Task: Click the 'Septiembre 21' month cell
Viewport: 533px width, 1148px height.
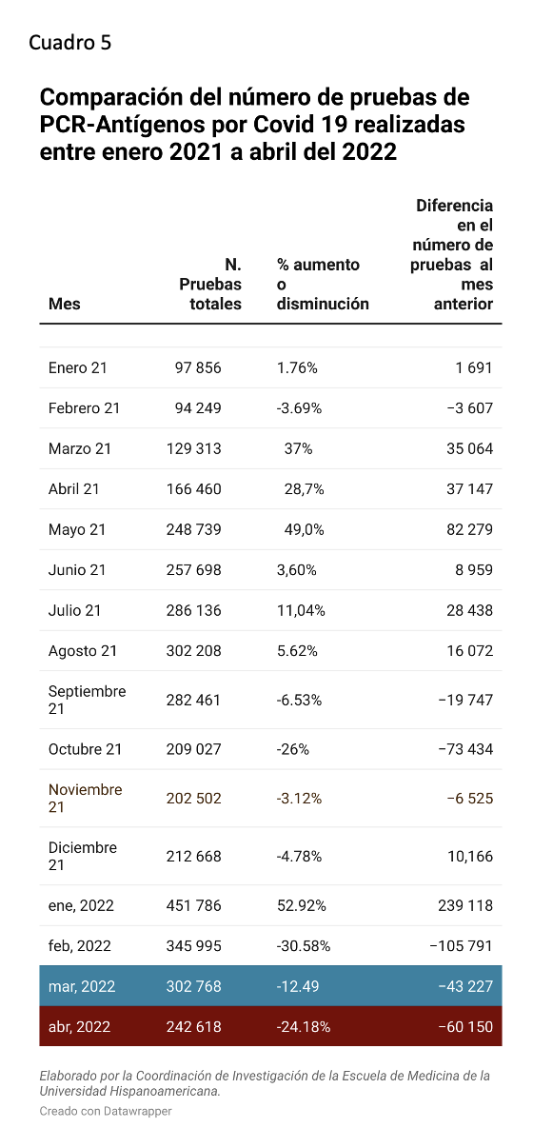Action: click(87, 700)
